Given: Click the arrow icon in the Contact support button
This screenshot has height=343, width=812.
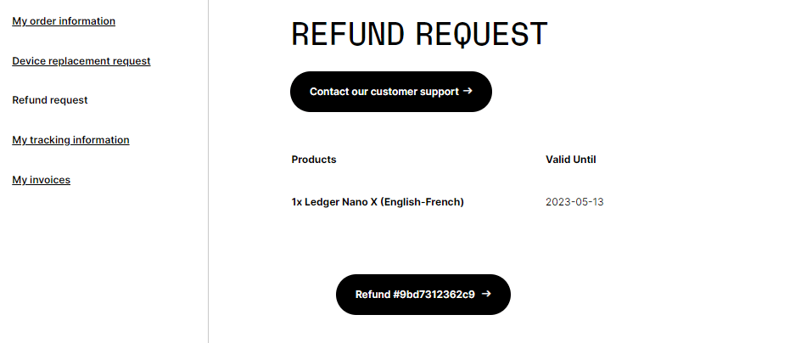Looking at the screenshot, I should point(468,91).
